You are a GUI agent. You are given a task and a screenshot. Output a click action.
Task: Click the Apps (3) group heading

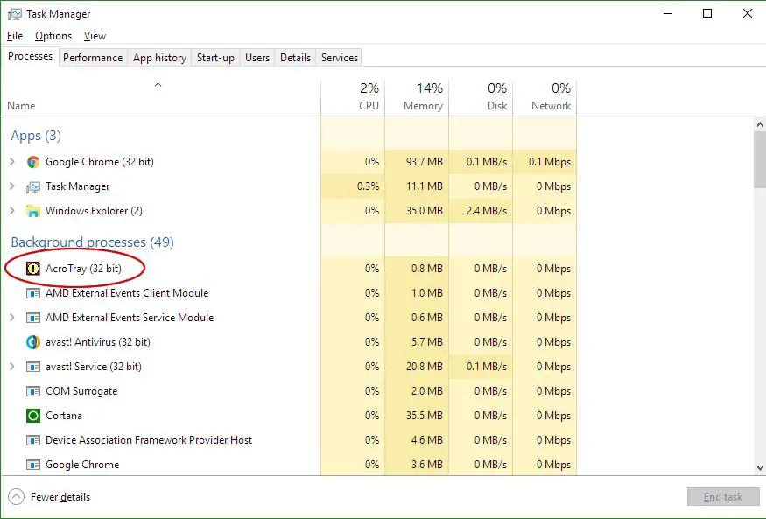(x=36, y=136)
